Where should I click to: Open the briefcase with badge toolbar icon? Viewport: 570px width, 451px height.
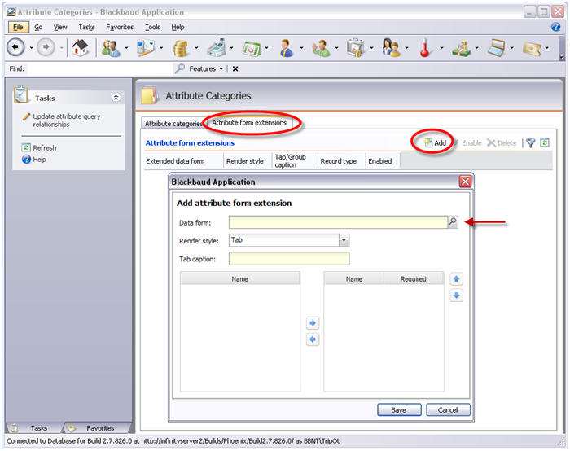point(356,48)
